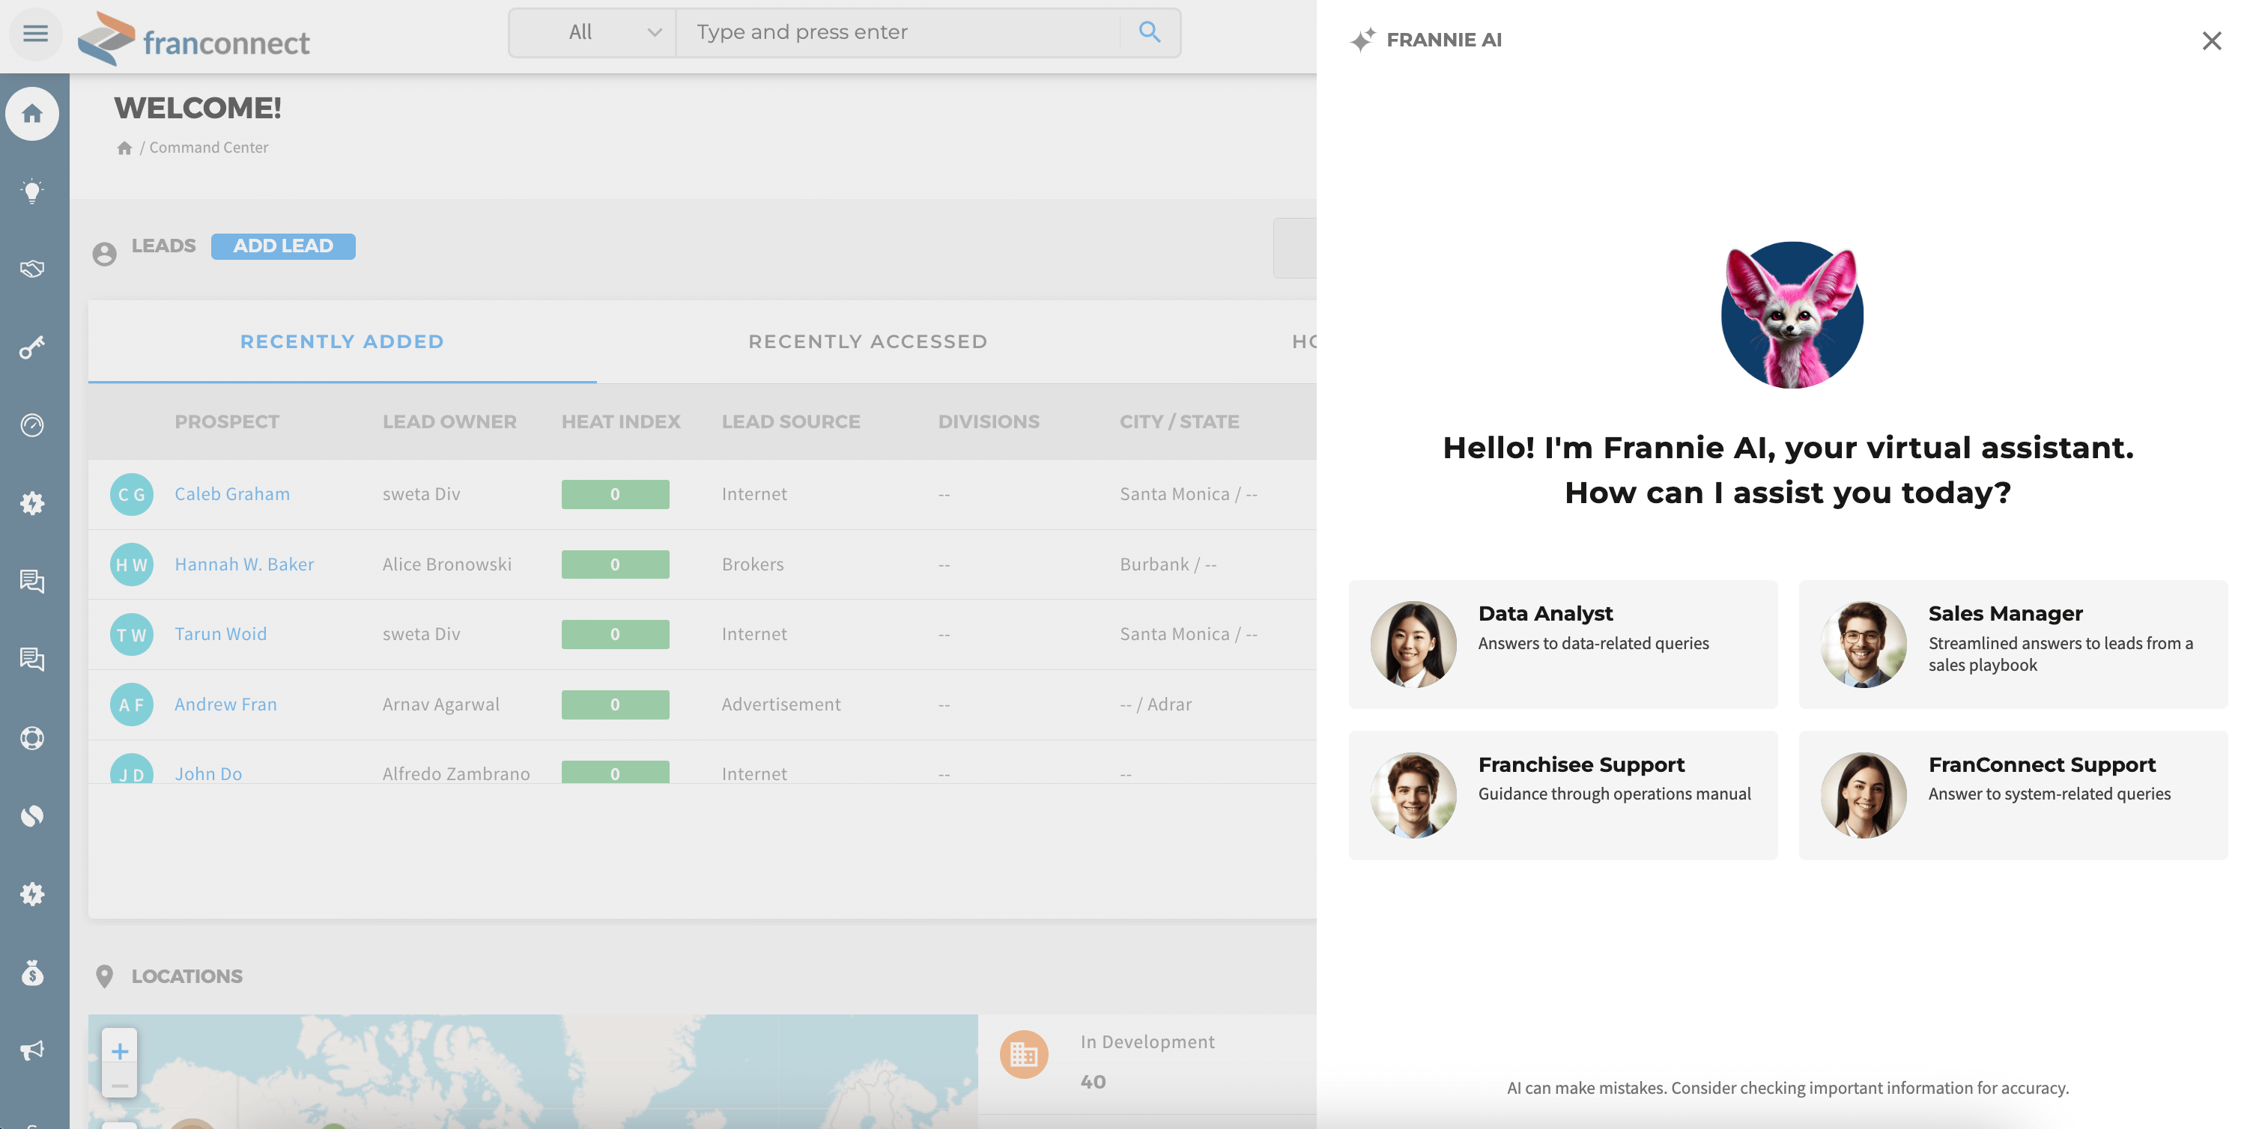Select the Recently Added tab

point(342,342)
